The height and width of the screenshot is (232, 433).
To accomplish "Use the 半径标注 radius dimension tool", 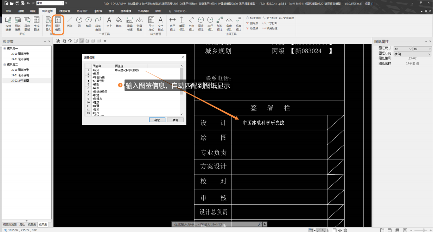I will coord(210,23).
